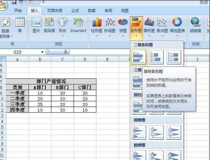Image resolution: width=210 pixels, height=160 pixels.
Task: Switch to the 开始 Home tab
Action: pos(18,11)
